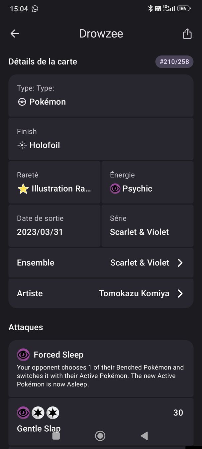Viewport: 202px width, 449px height.
Task: Tap Forced Sleep psychic energy cost icon
Action: 23,355
